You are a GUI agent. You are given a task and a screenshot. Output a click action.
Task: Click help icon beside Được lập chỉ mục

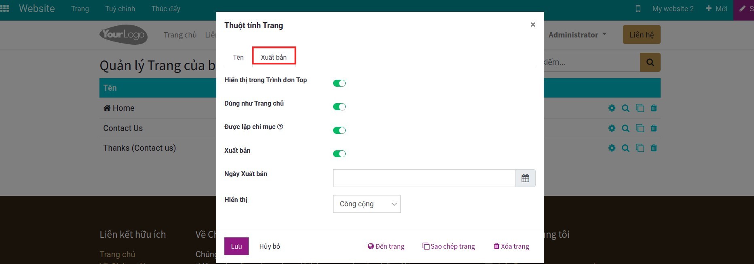click(280, 127)
